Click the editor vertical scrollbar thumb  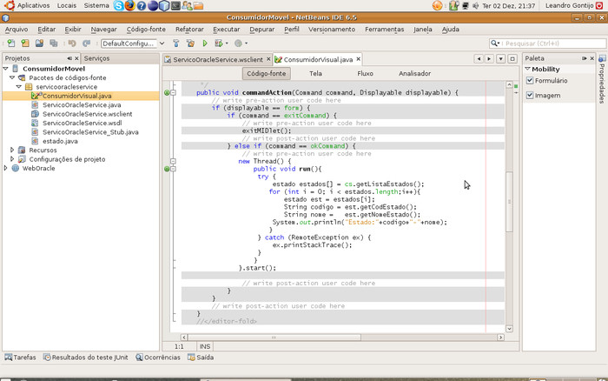[x=509, y=201]
